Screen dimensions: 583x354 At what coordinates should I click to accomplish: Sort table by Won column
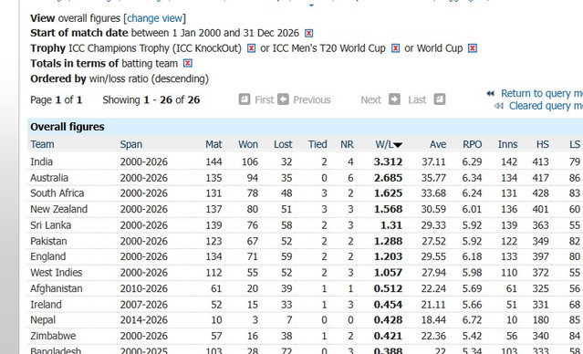pyautogui.click(x=248, y=144)
